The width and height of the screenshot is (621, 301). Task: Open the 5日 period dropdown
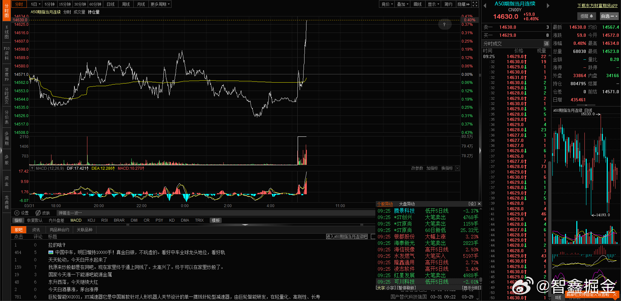[35, 4]
